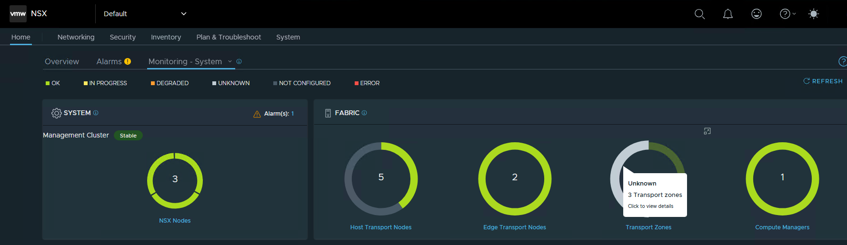Click the info icon next to SYSTEM

coord(96,113)
